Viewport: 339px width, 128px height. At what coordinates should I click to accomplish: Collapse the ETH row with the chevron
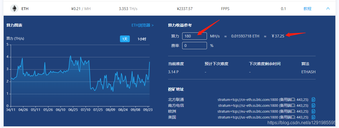pyautogui.click(x=328, y=9)
